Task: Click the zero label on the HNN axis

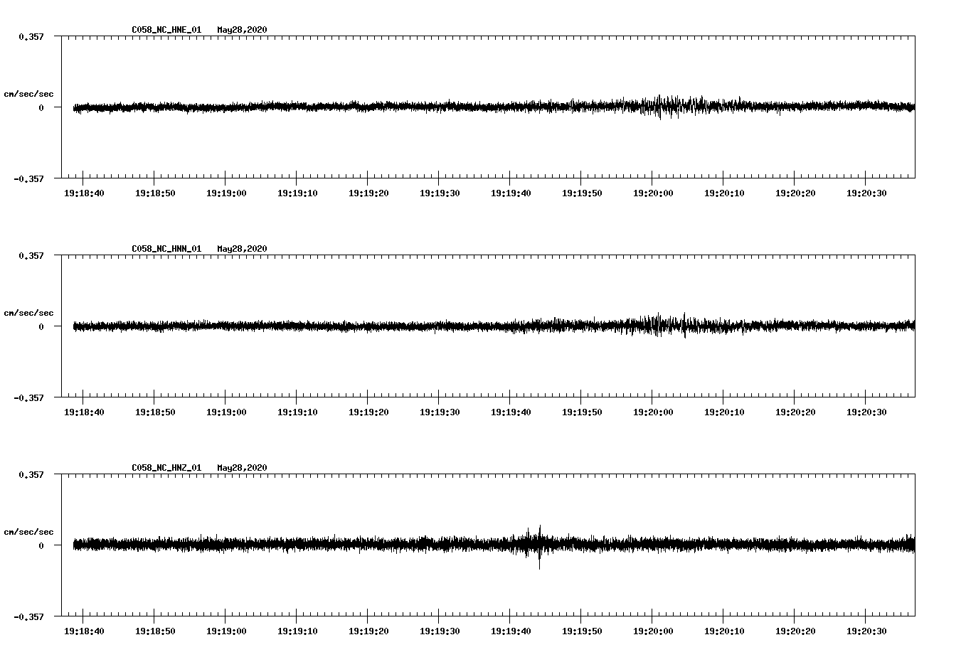Action: tap(41, 326)
